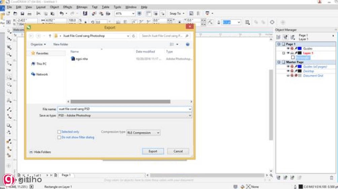Collapse the Master Page tree node
The width and height of the screenshot is (338, 189).
click(x=278, y=62)
